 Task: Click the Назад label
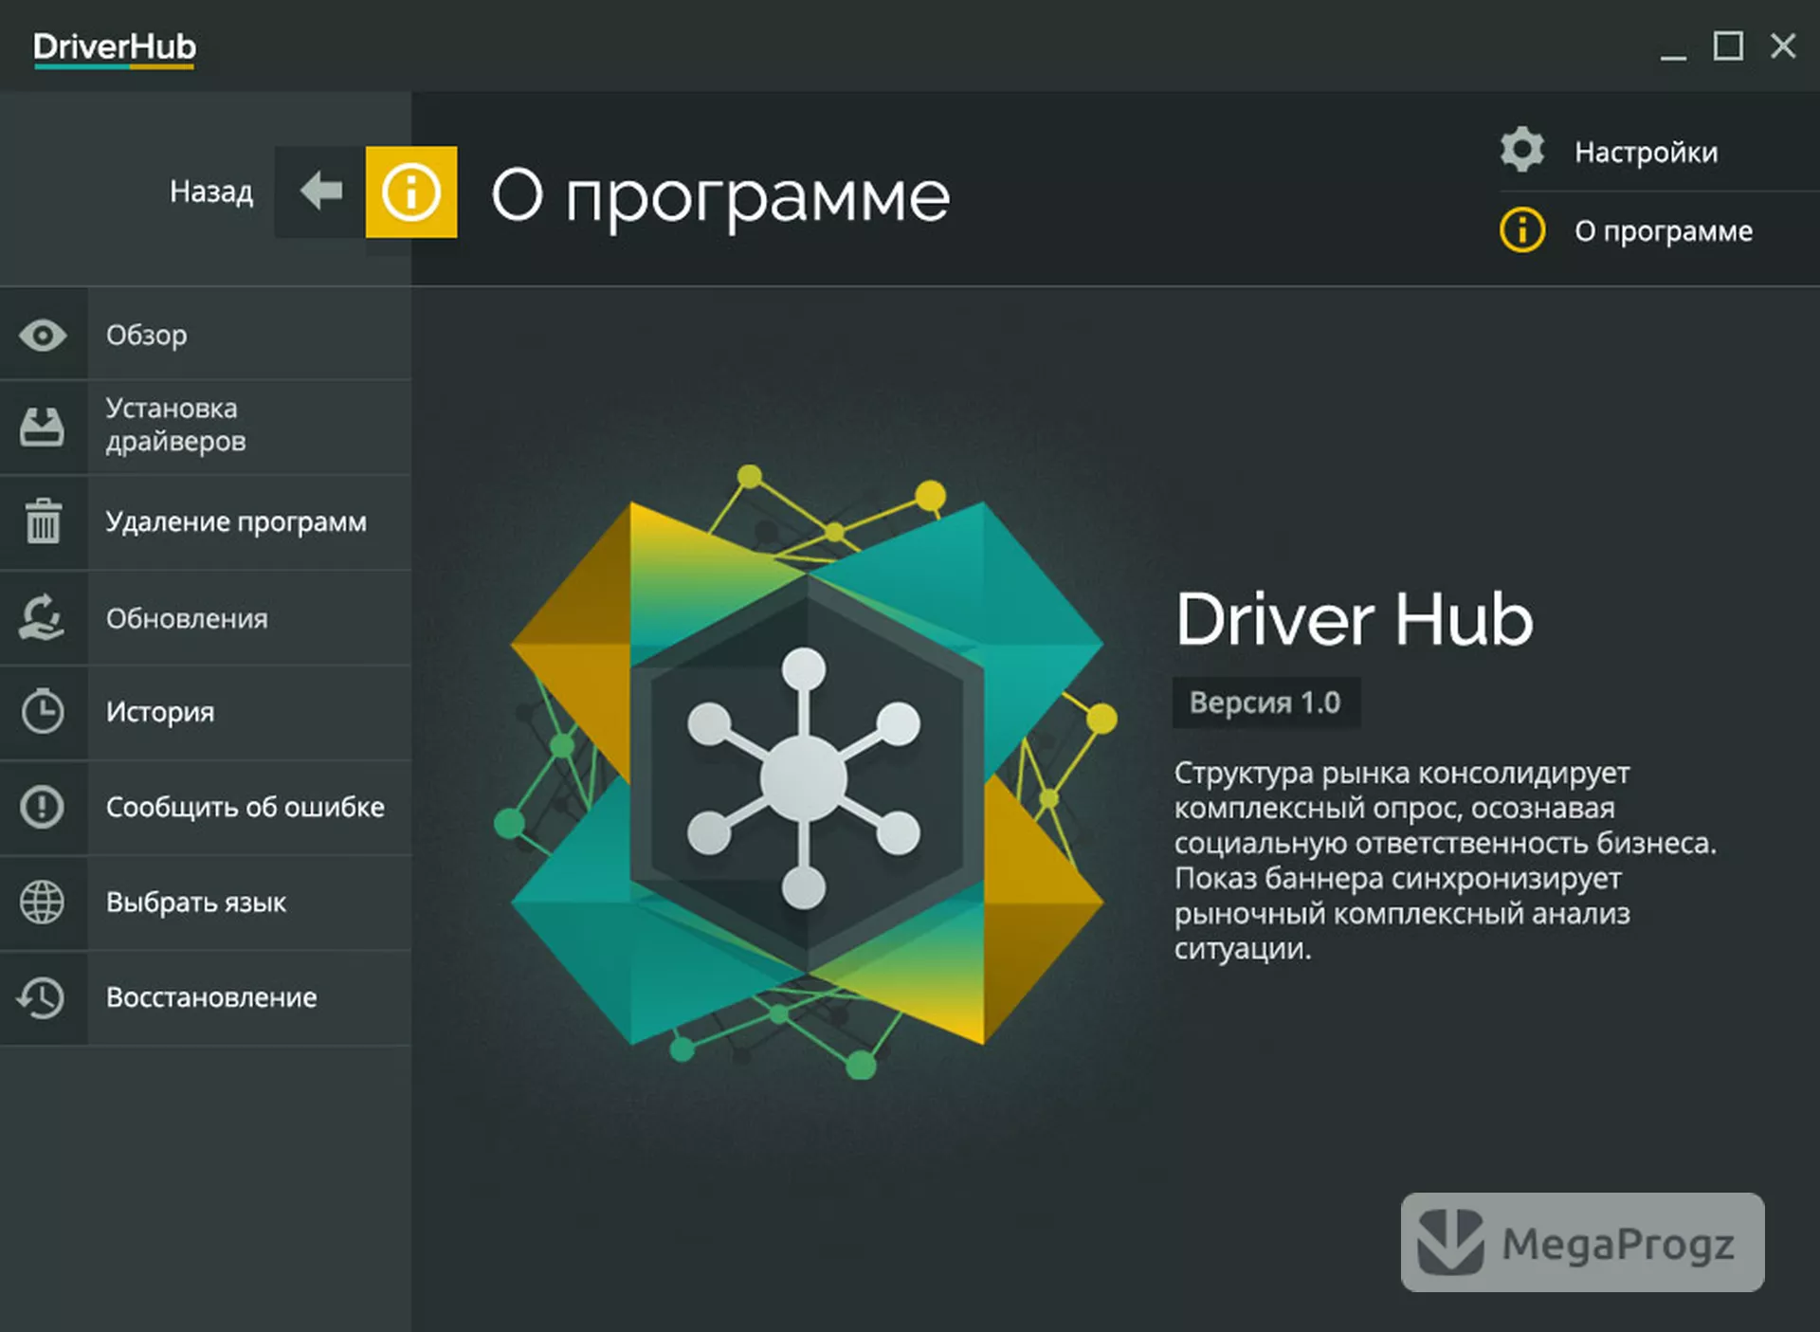pos(211,192)
